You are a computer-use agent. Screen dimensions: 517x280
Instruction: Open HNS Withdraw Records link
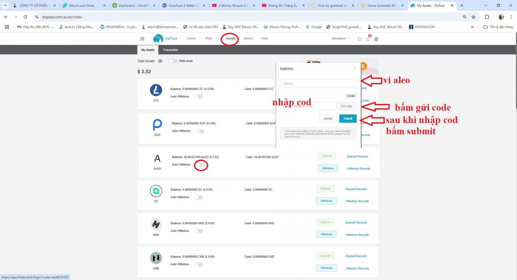357,235
